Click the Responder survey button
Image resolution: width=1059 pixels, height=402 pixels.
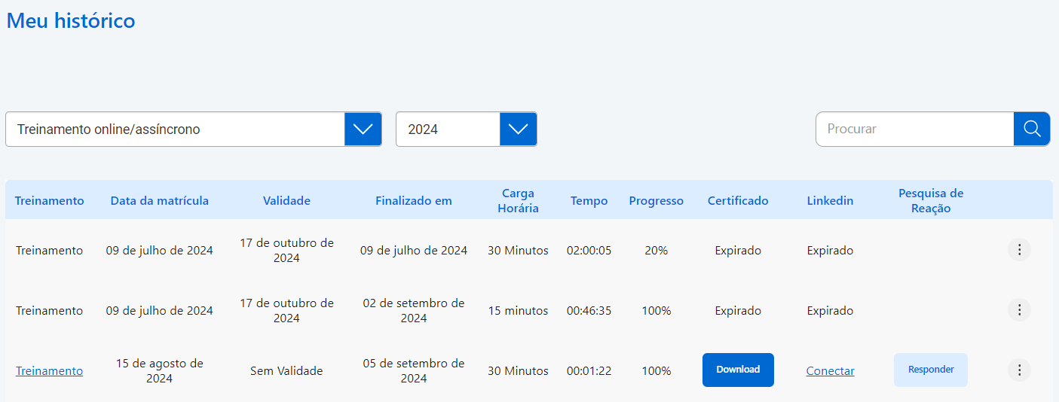click(931, 370)
